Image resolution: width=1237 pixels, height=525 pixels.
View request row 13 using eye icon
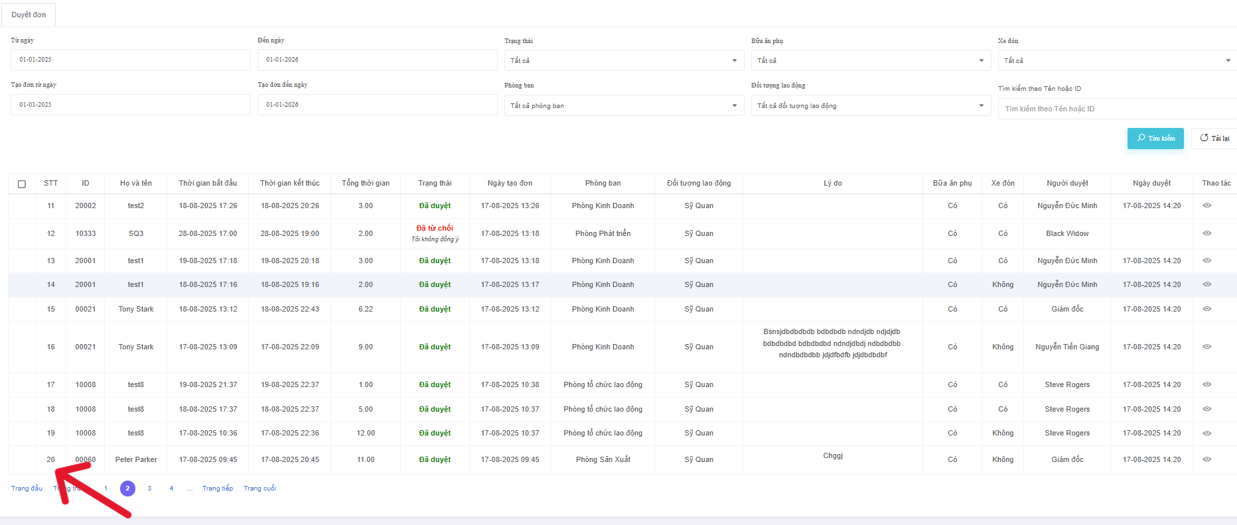click(x=1206, y=261)
